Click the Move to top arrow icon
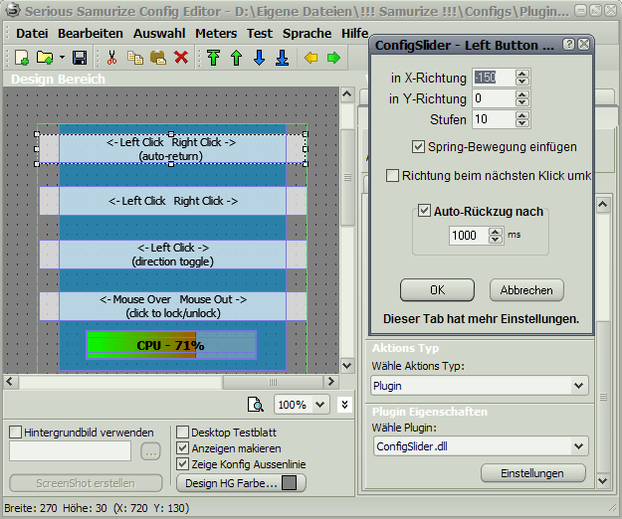 pos(213,58)
